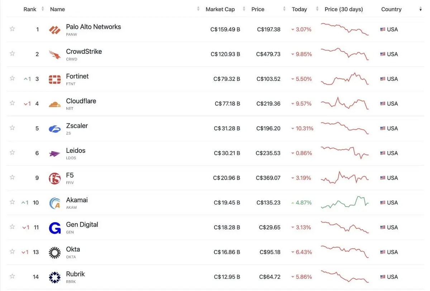Click the Price column header
The height and width of the screenshot is (291, 430).
coord(258,9)
